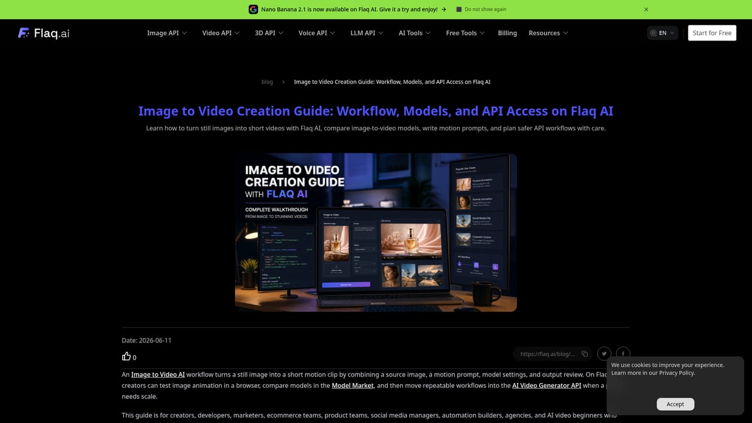Click the Flaq.ai logo
Image resolution: width=752 pixels, height=423 pixels.
43,33
